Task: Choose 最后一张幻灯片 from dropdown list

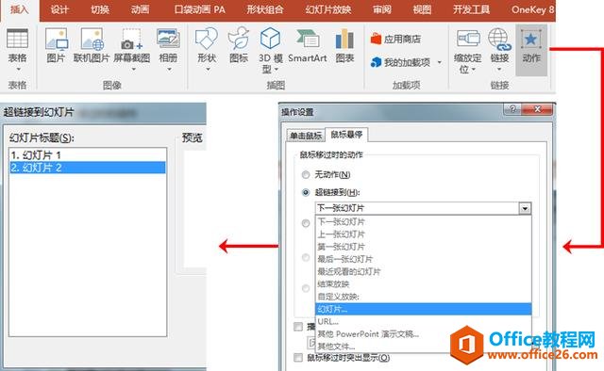Action: [424, 259]
